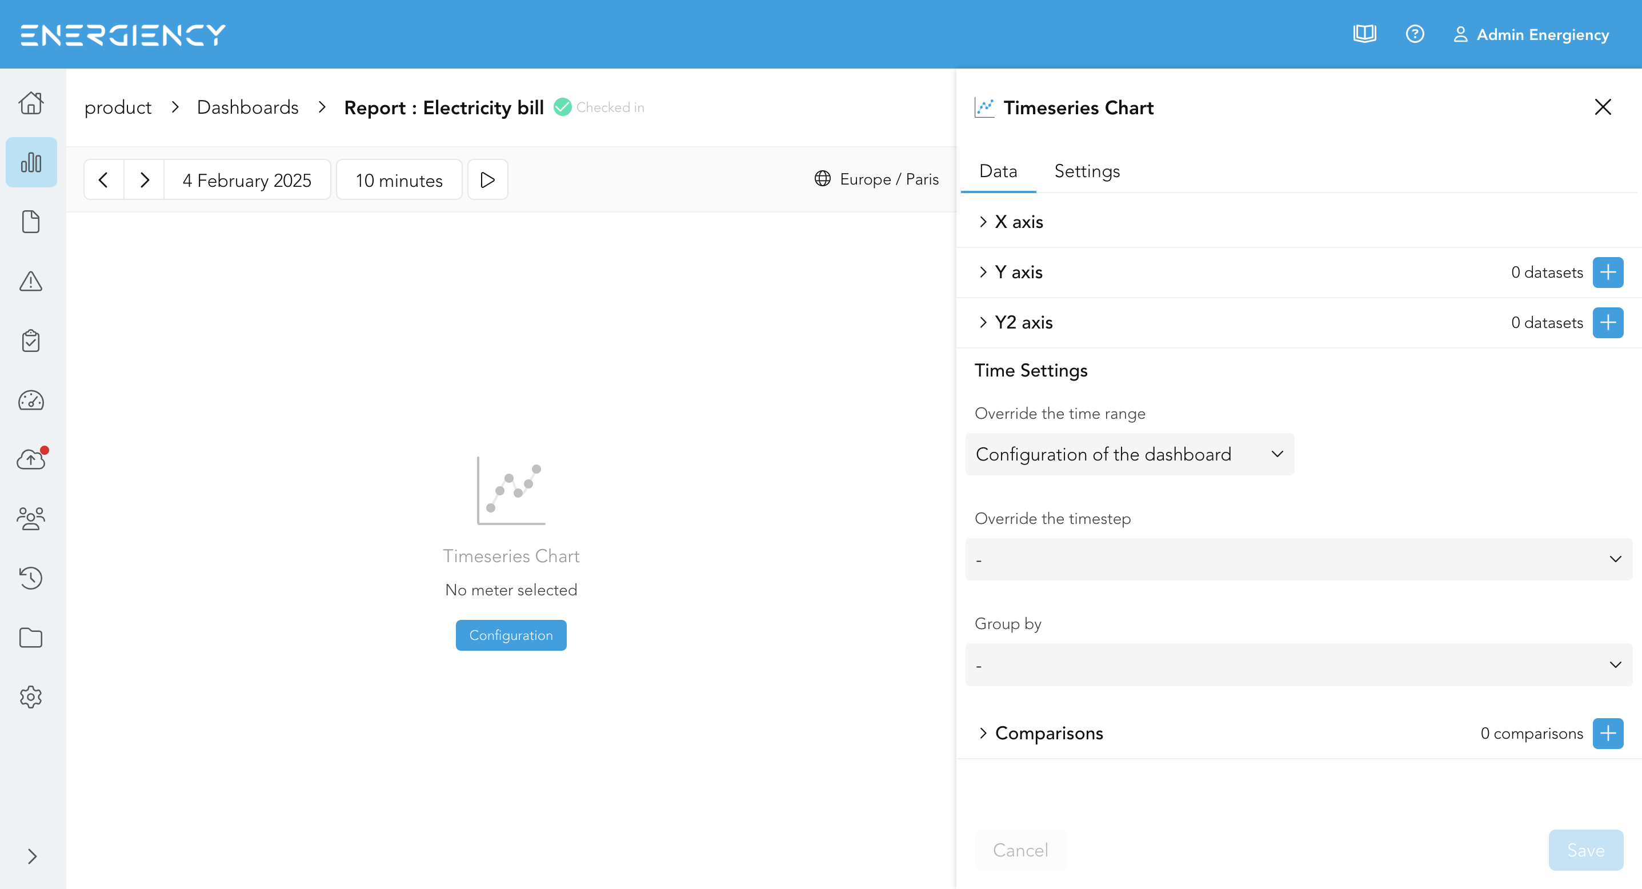Open the help question mark icon
1642x889 pixels.
[1415, 34]
